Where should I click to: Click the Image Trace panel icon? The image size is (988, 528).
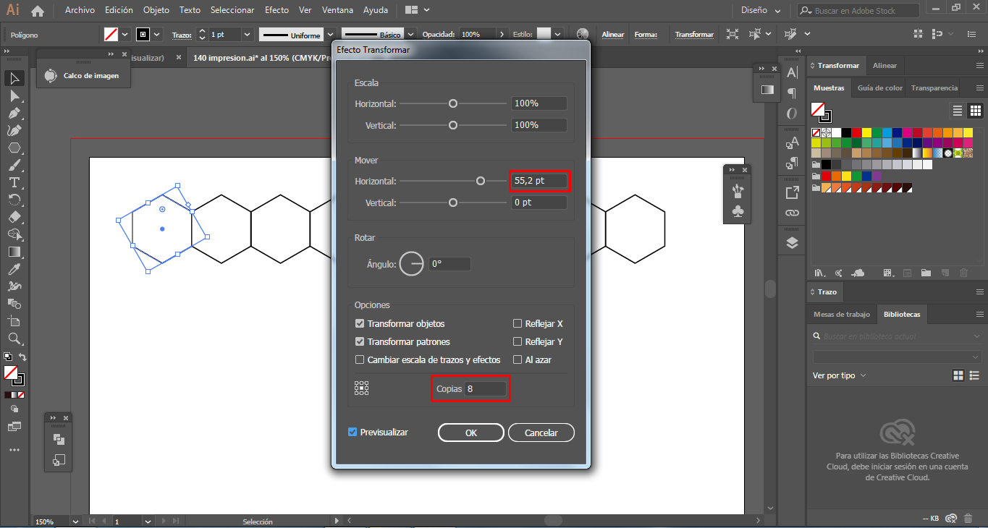(x=50, y=75)
